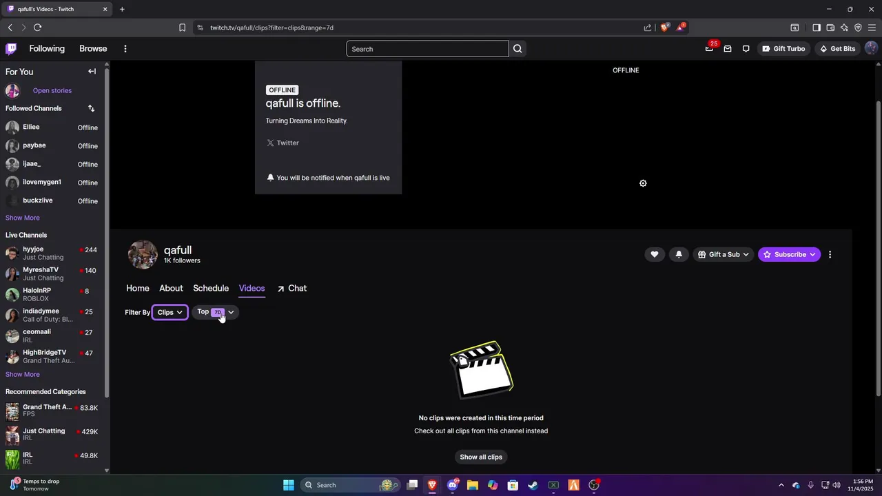Open HaloInRP live channel

52,294
